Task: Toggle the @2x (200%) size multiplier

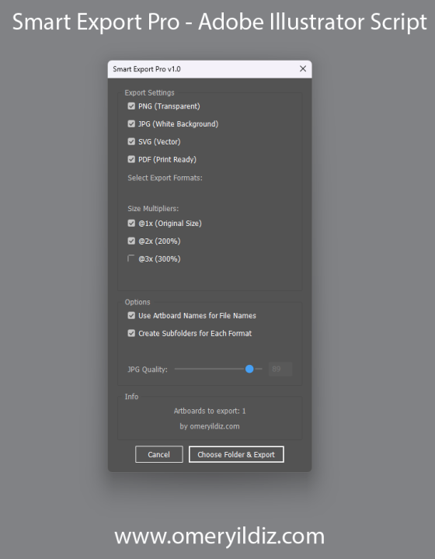Action: [131, 241]
